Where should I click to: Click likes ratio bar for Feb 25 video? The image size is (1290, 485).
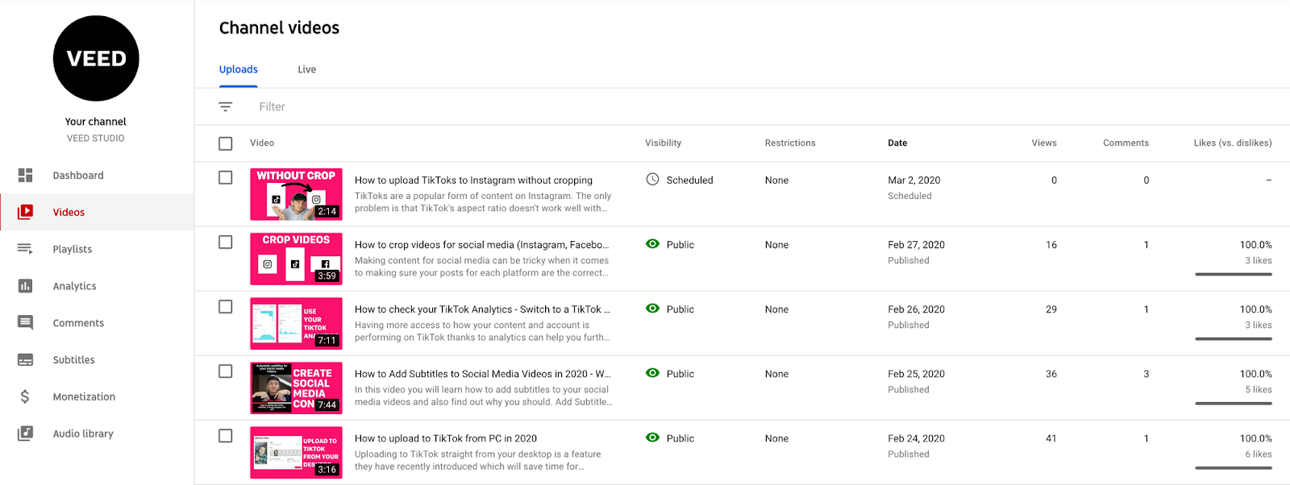click(1234, 404)
